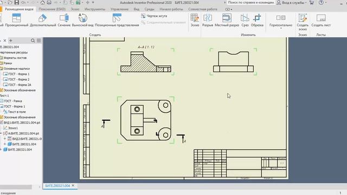Select Текст в поле item
This screenshot has width=347, height=195.
(17, 112)
